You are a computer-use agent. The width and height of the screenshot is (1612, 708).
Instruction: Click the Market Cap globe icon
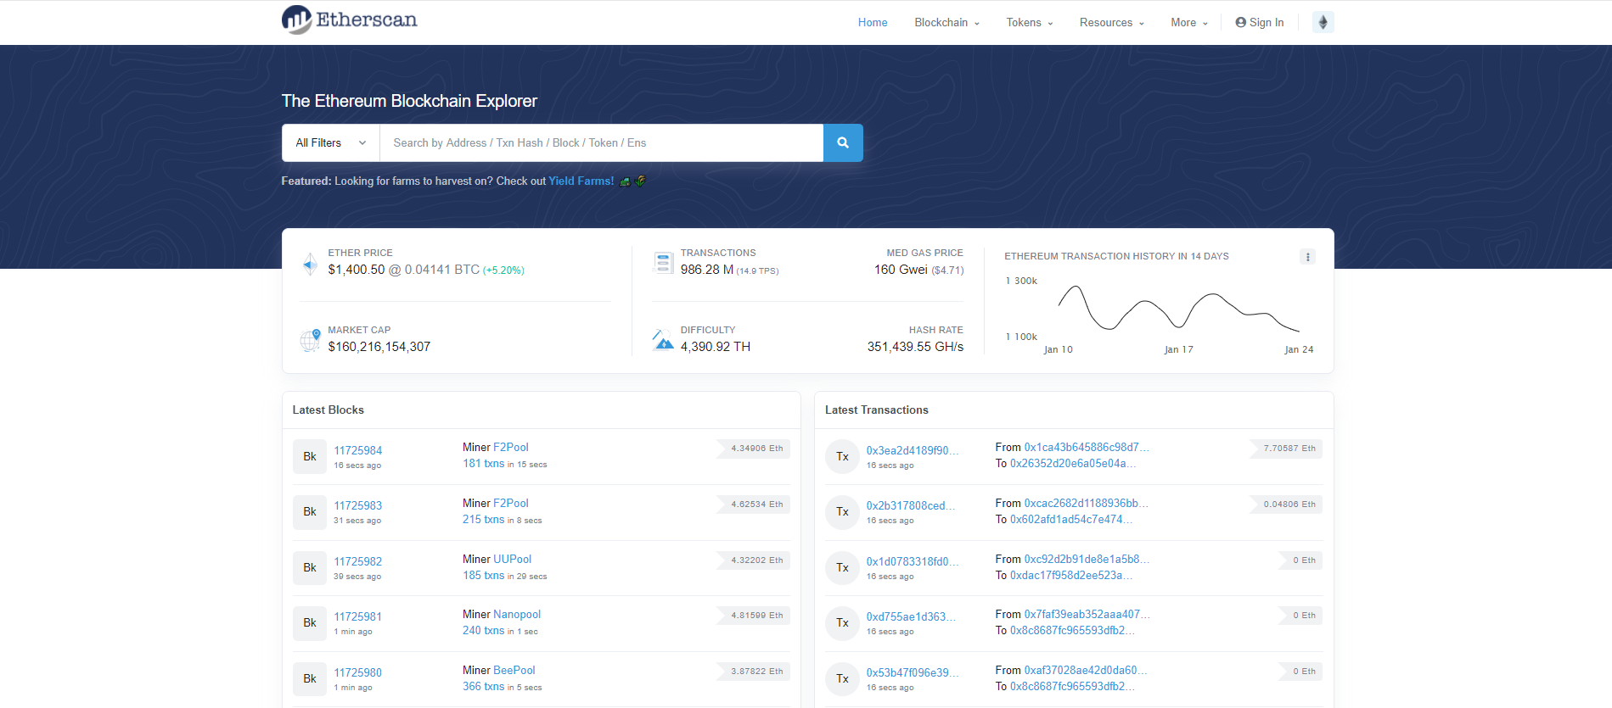pyautogui.click(x=310, y=340)
